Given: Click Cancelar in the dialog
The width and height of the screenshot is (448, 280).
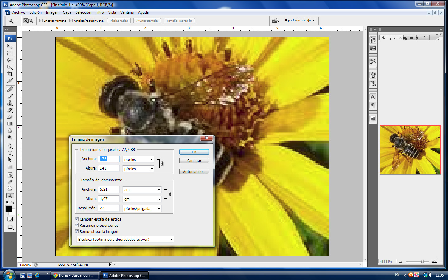Looking at the screenshot, I should [x=194, y=161].
